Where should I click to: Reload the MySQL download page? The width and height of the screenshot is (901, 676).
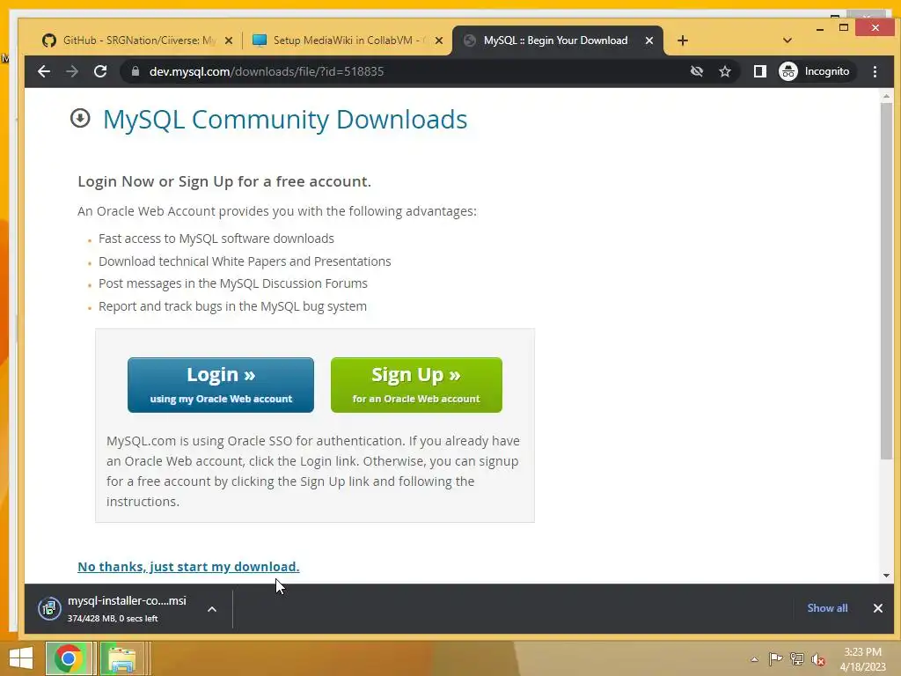(x=100, y=71)
